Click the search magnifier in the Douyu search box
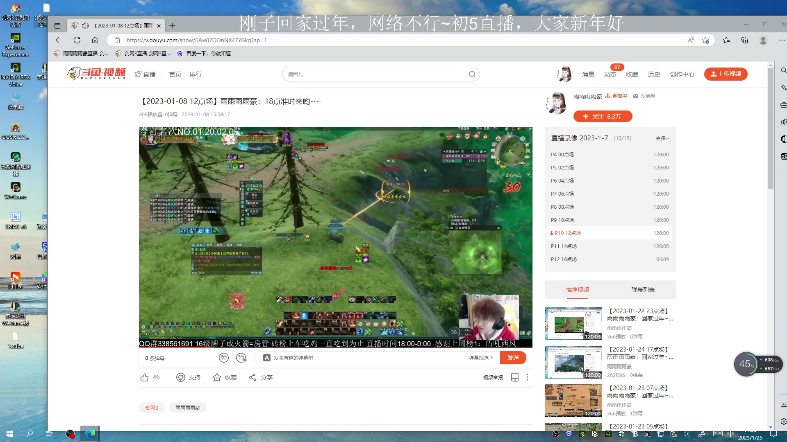The width and height of the screenshot is (787, 442). coord(472,74)
